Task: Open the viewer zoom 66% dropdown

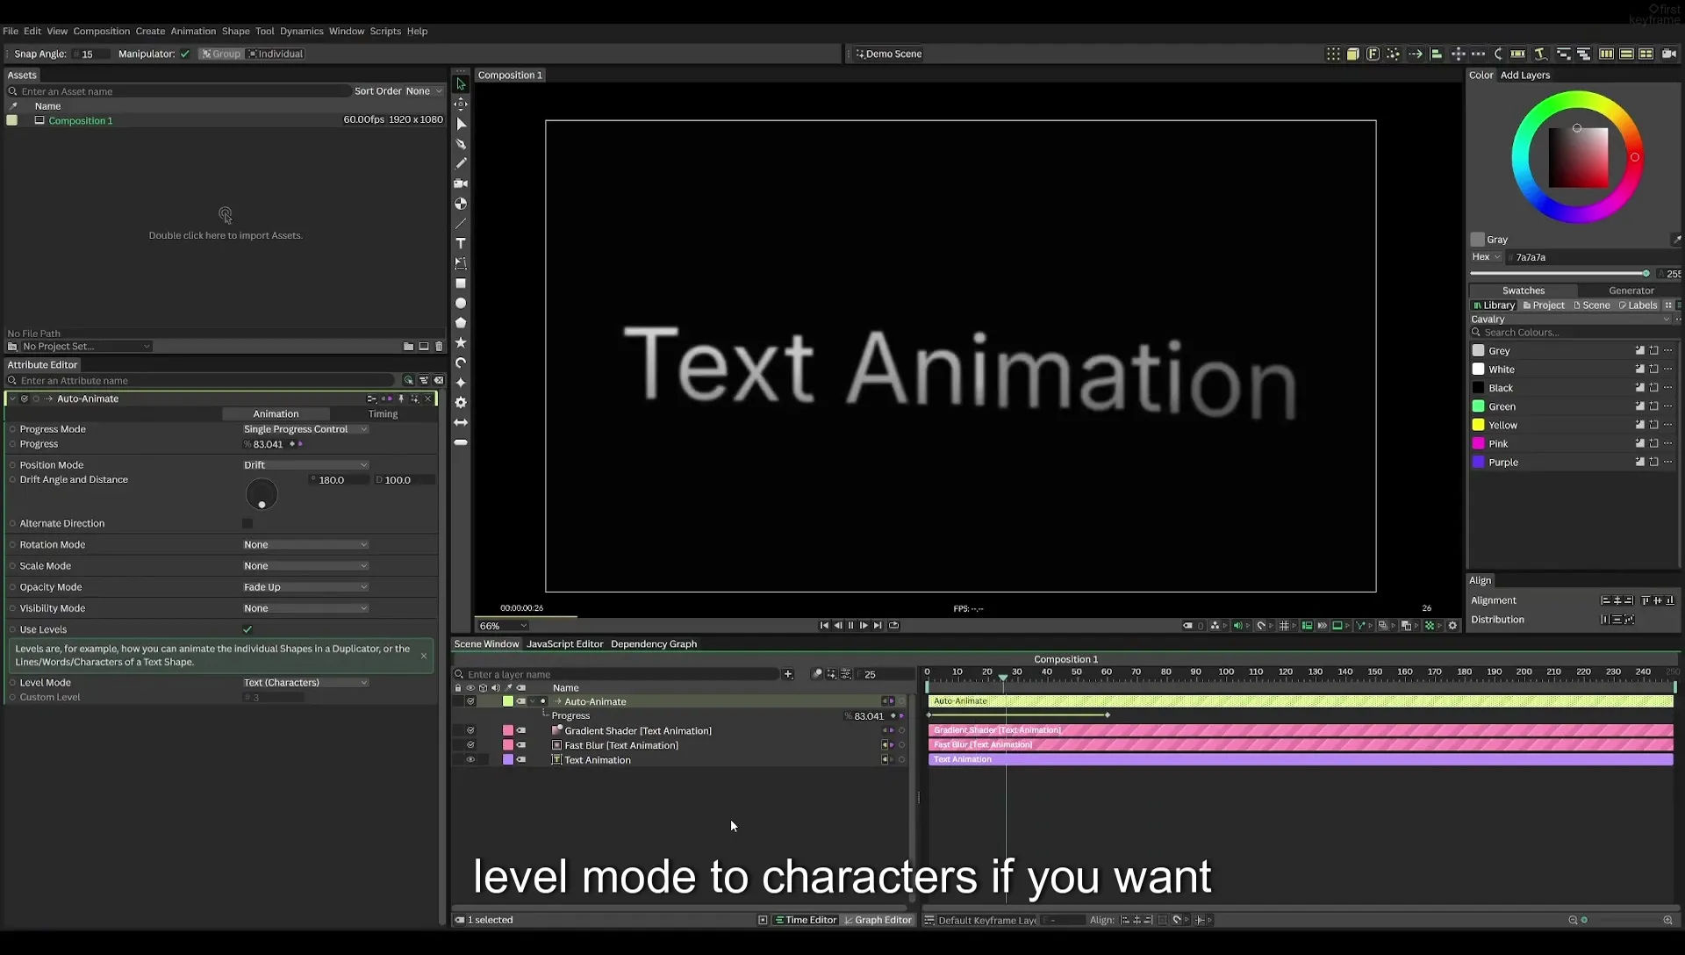Action: coord(503,626)
